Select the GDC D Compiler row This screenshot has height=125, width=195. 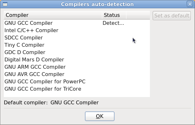(77, 52)
